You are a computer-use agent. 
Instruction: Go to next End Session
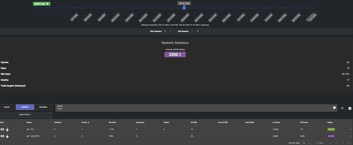click(198, 31)
